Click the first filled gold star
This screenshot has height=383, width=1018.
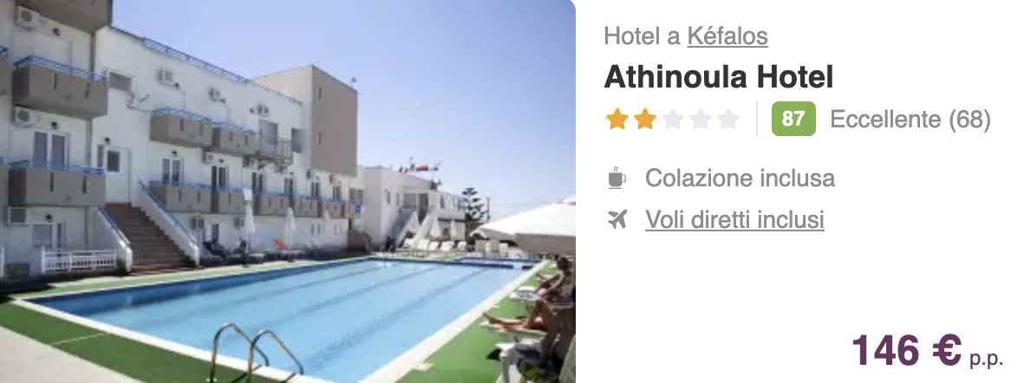(617, 120)
